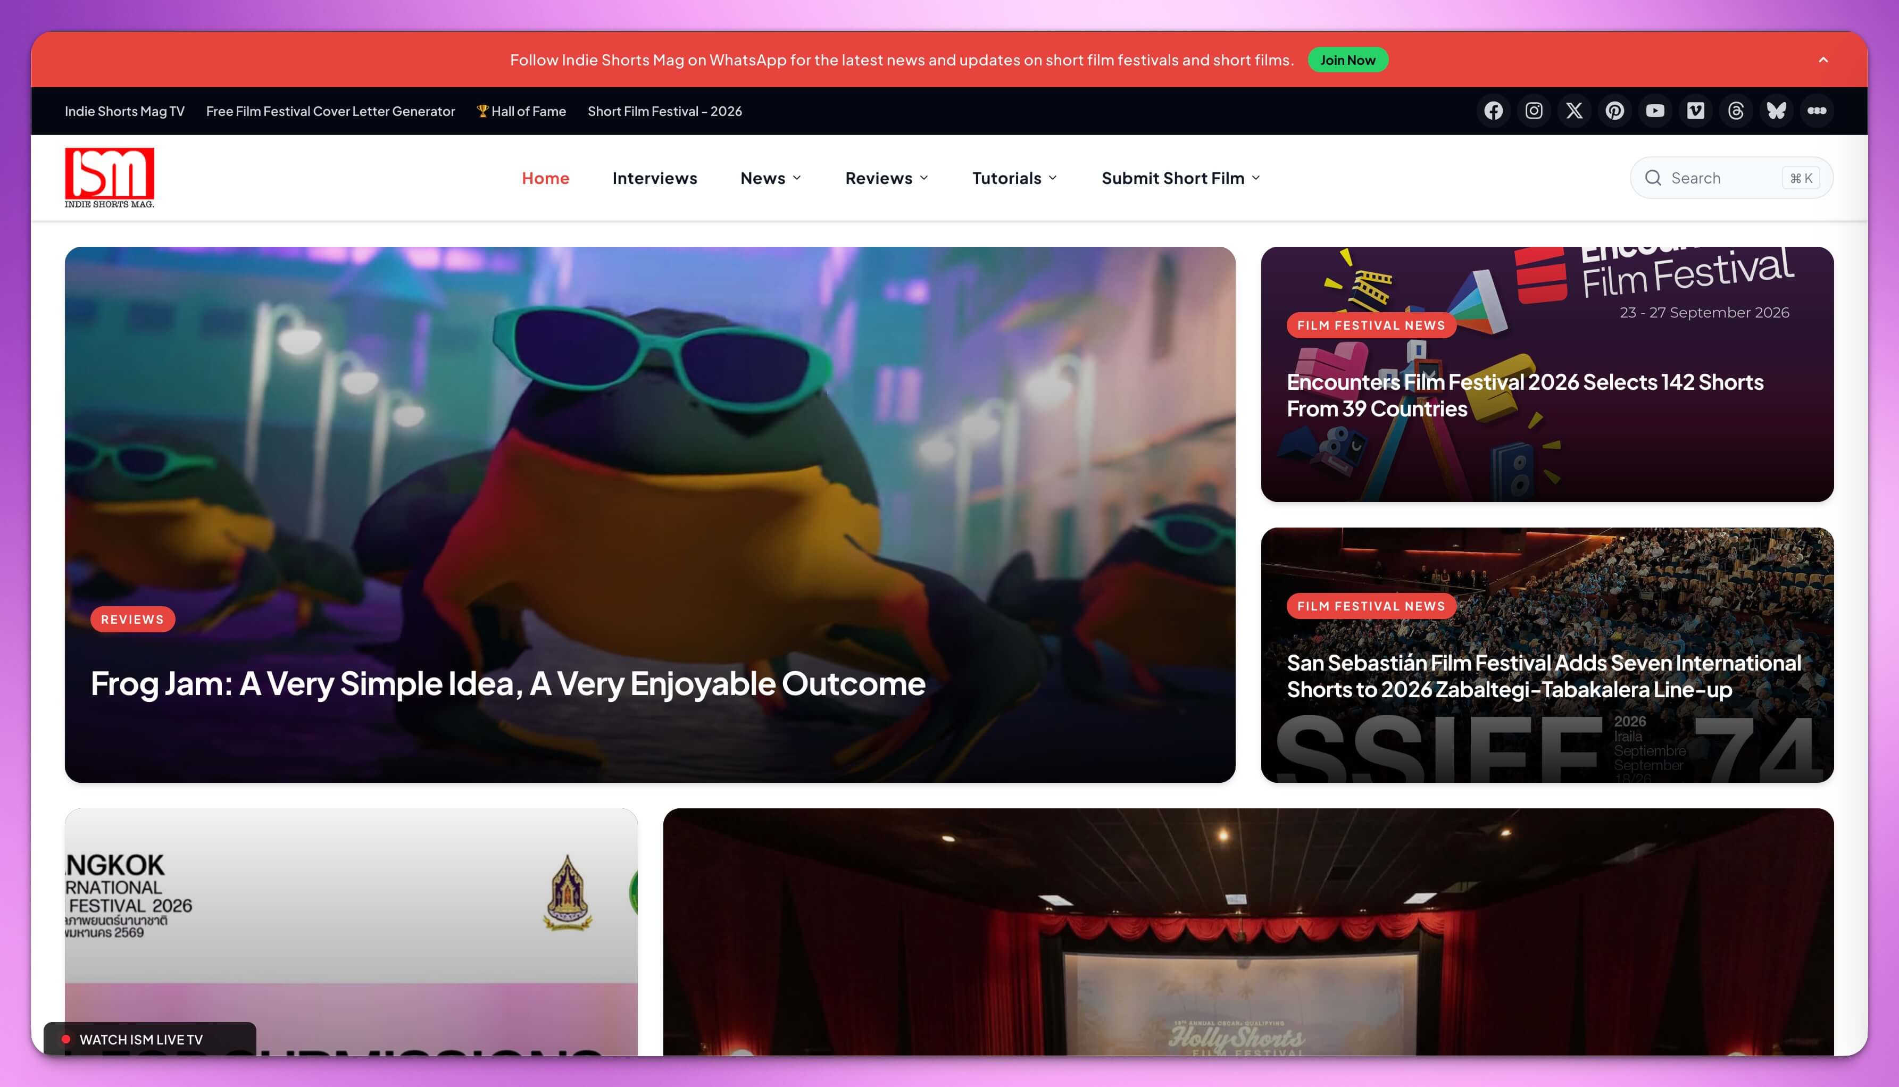Image resolution: width=1899 pixels, height=1087 pixels.
Task: Open San Sebastián Film Festival headline
Action: 1544,675
